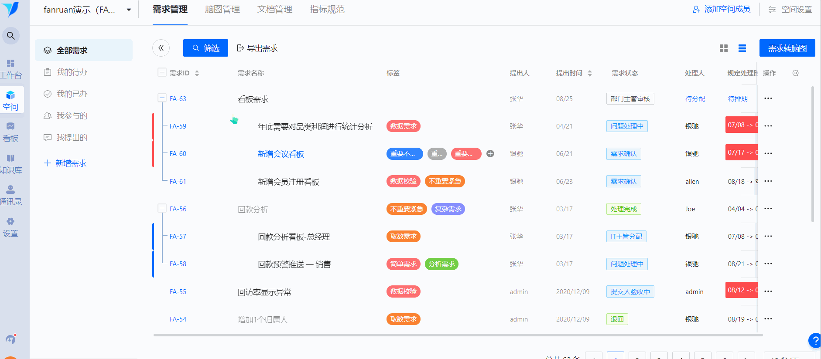Viewport: 821px width, 359px height.
Task: Open the search icon in the sidebar
Action: 11,36
